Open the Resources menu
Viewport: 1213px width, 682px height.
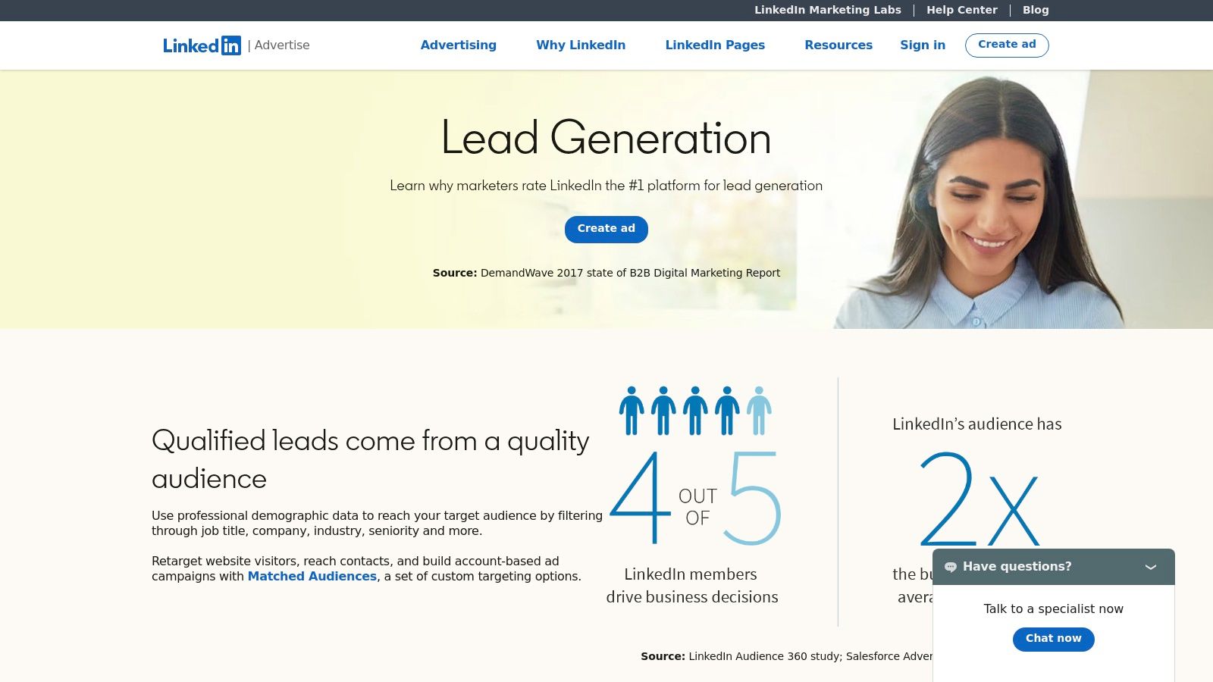point(838,45)
